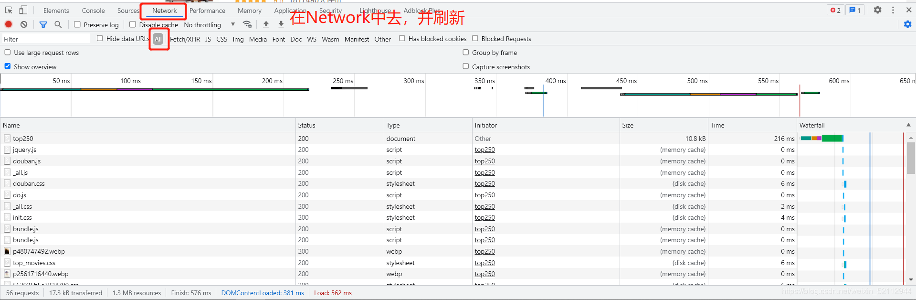Open the Performance tab
The image size is (916, 300).
(x=207, y=11)
